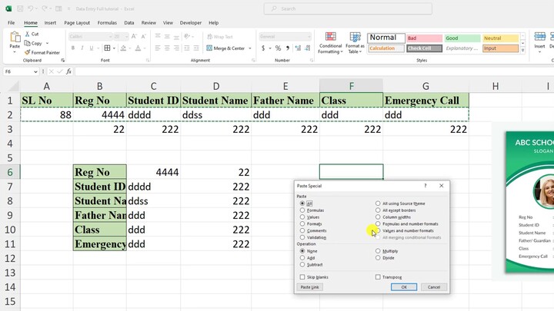The height and width of the screenshot is (311, 554).
Task: Click the formula bar input area
Action: coord(314,71)
